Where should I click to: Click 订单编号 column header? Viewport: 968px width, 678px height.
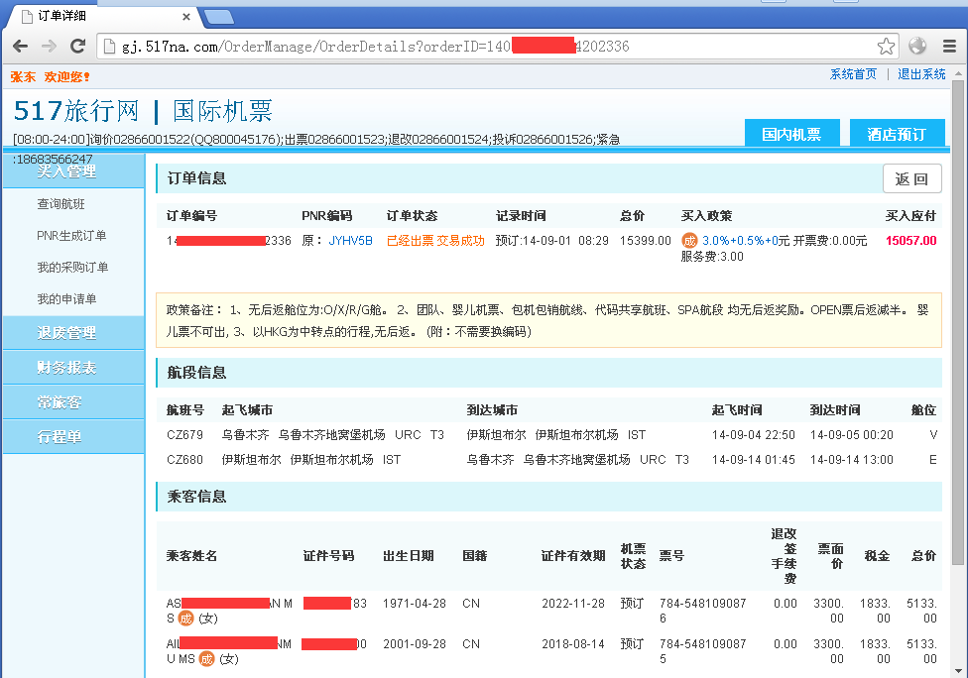pos(191,216)
